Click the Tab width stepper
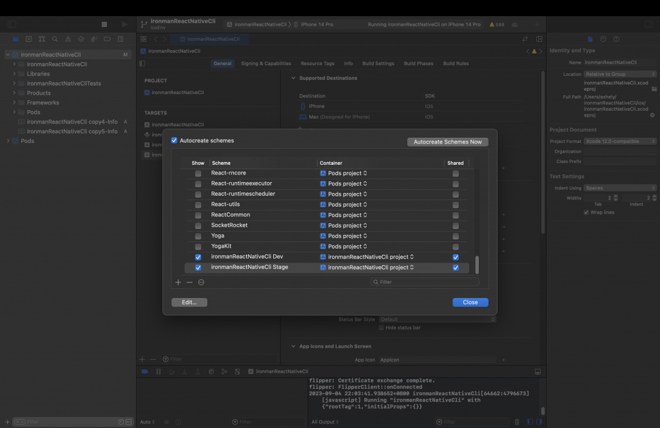The width and height of the screenshot is (660, 428). point(616,198)
